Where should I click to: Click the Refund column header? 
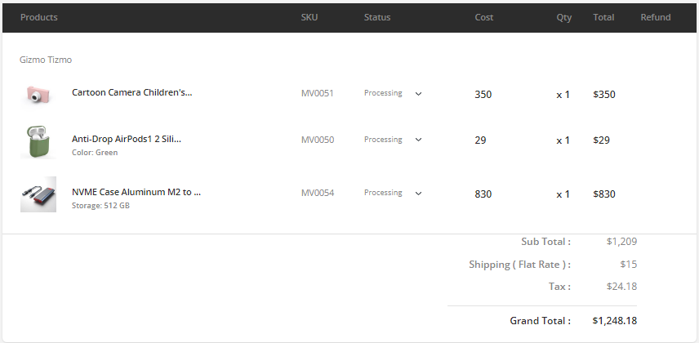coord(656,17)
